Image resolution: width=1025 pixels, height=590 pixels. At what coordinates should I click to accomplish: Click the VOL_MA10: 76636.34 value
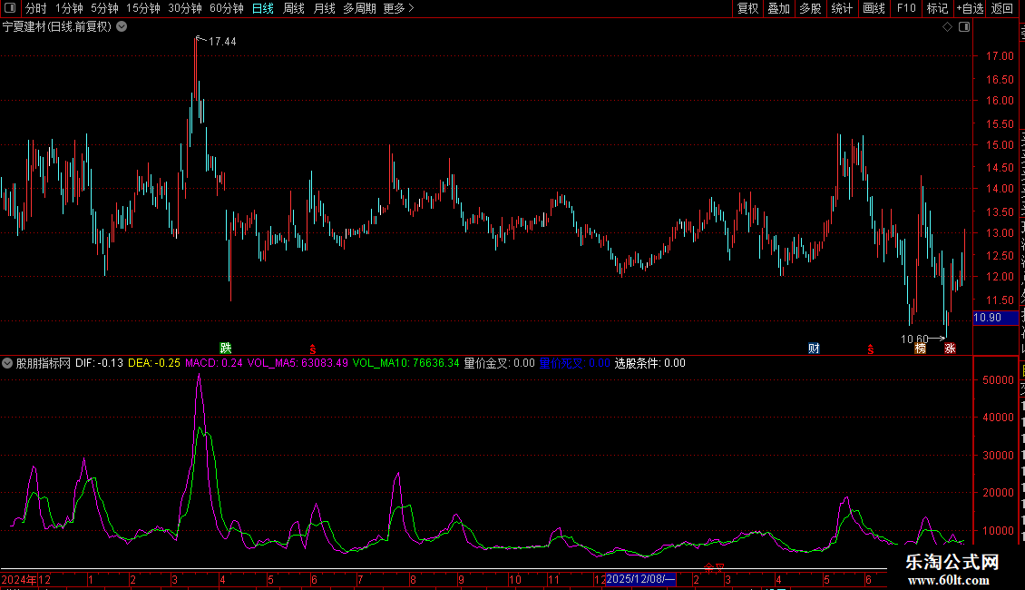point(406,363)
